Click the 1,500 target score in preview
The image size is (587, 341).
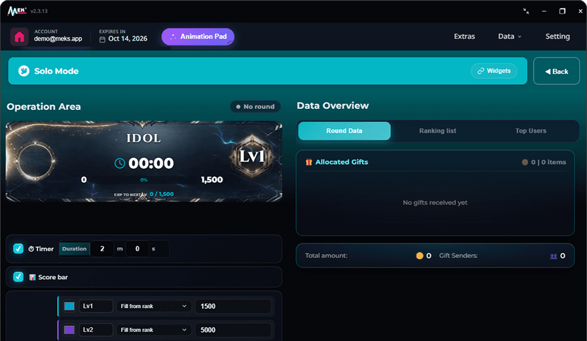212,180
